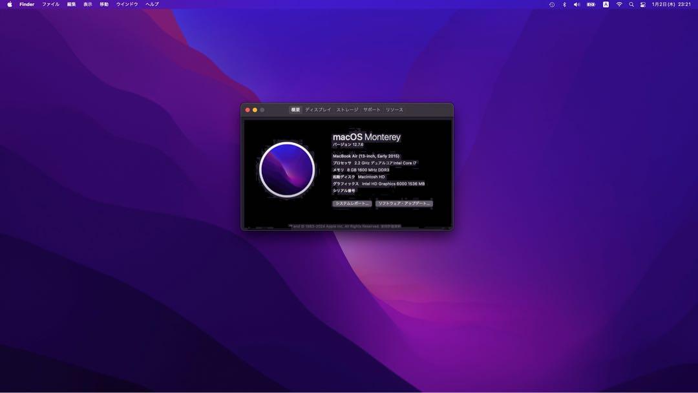
Task: Click the 起動ディスク Macintosh HD row
Action: [x=359, y=176]
